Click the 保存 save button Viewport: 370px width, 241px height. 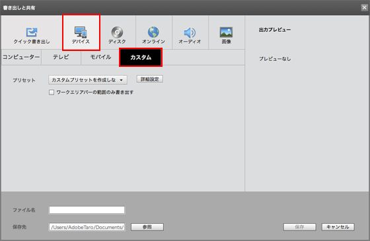coord(300,227)
